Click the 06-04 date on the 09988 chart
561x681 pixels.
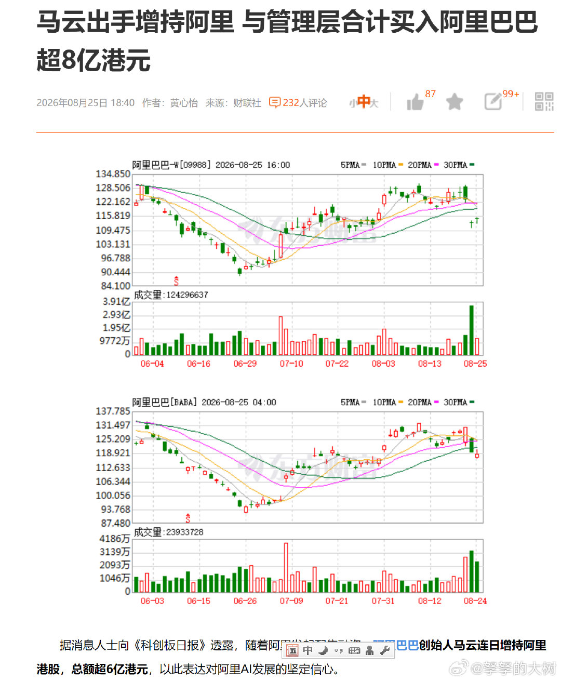coord(152,364)
